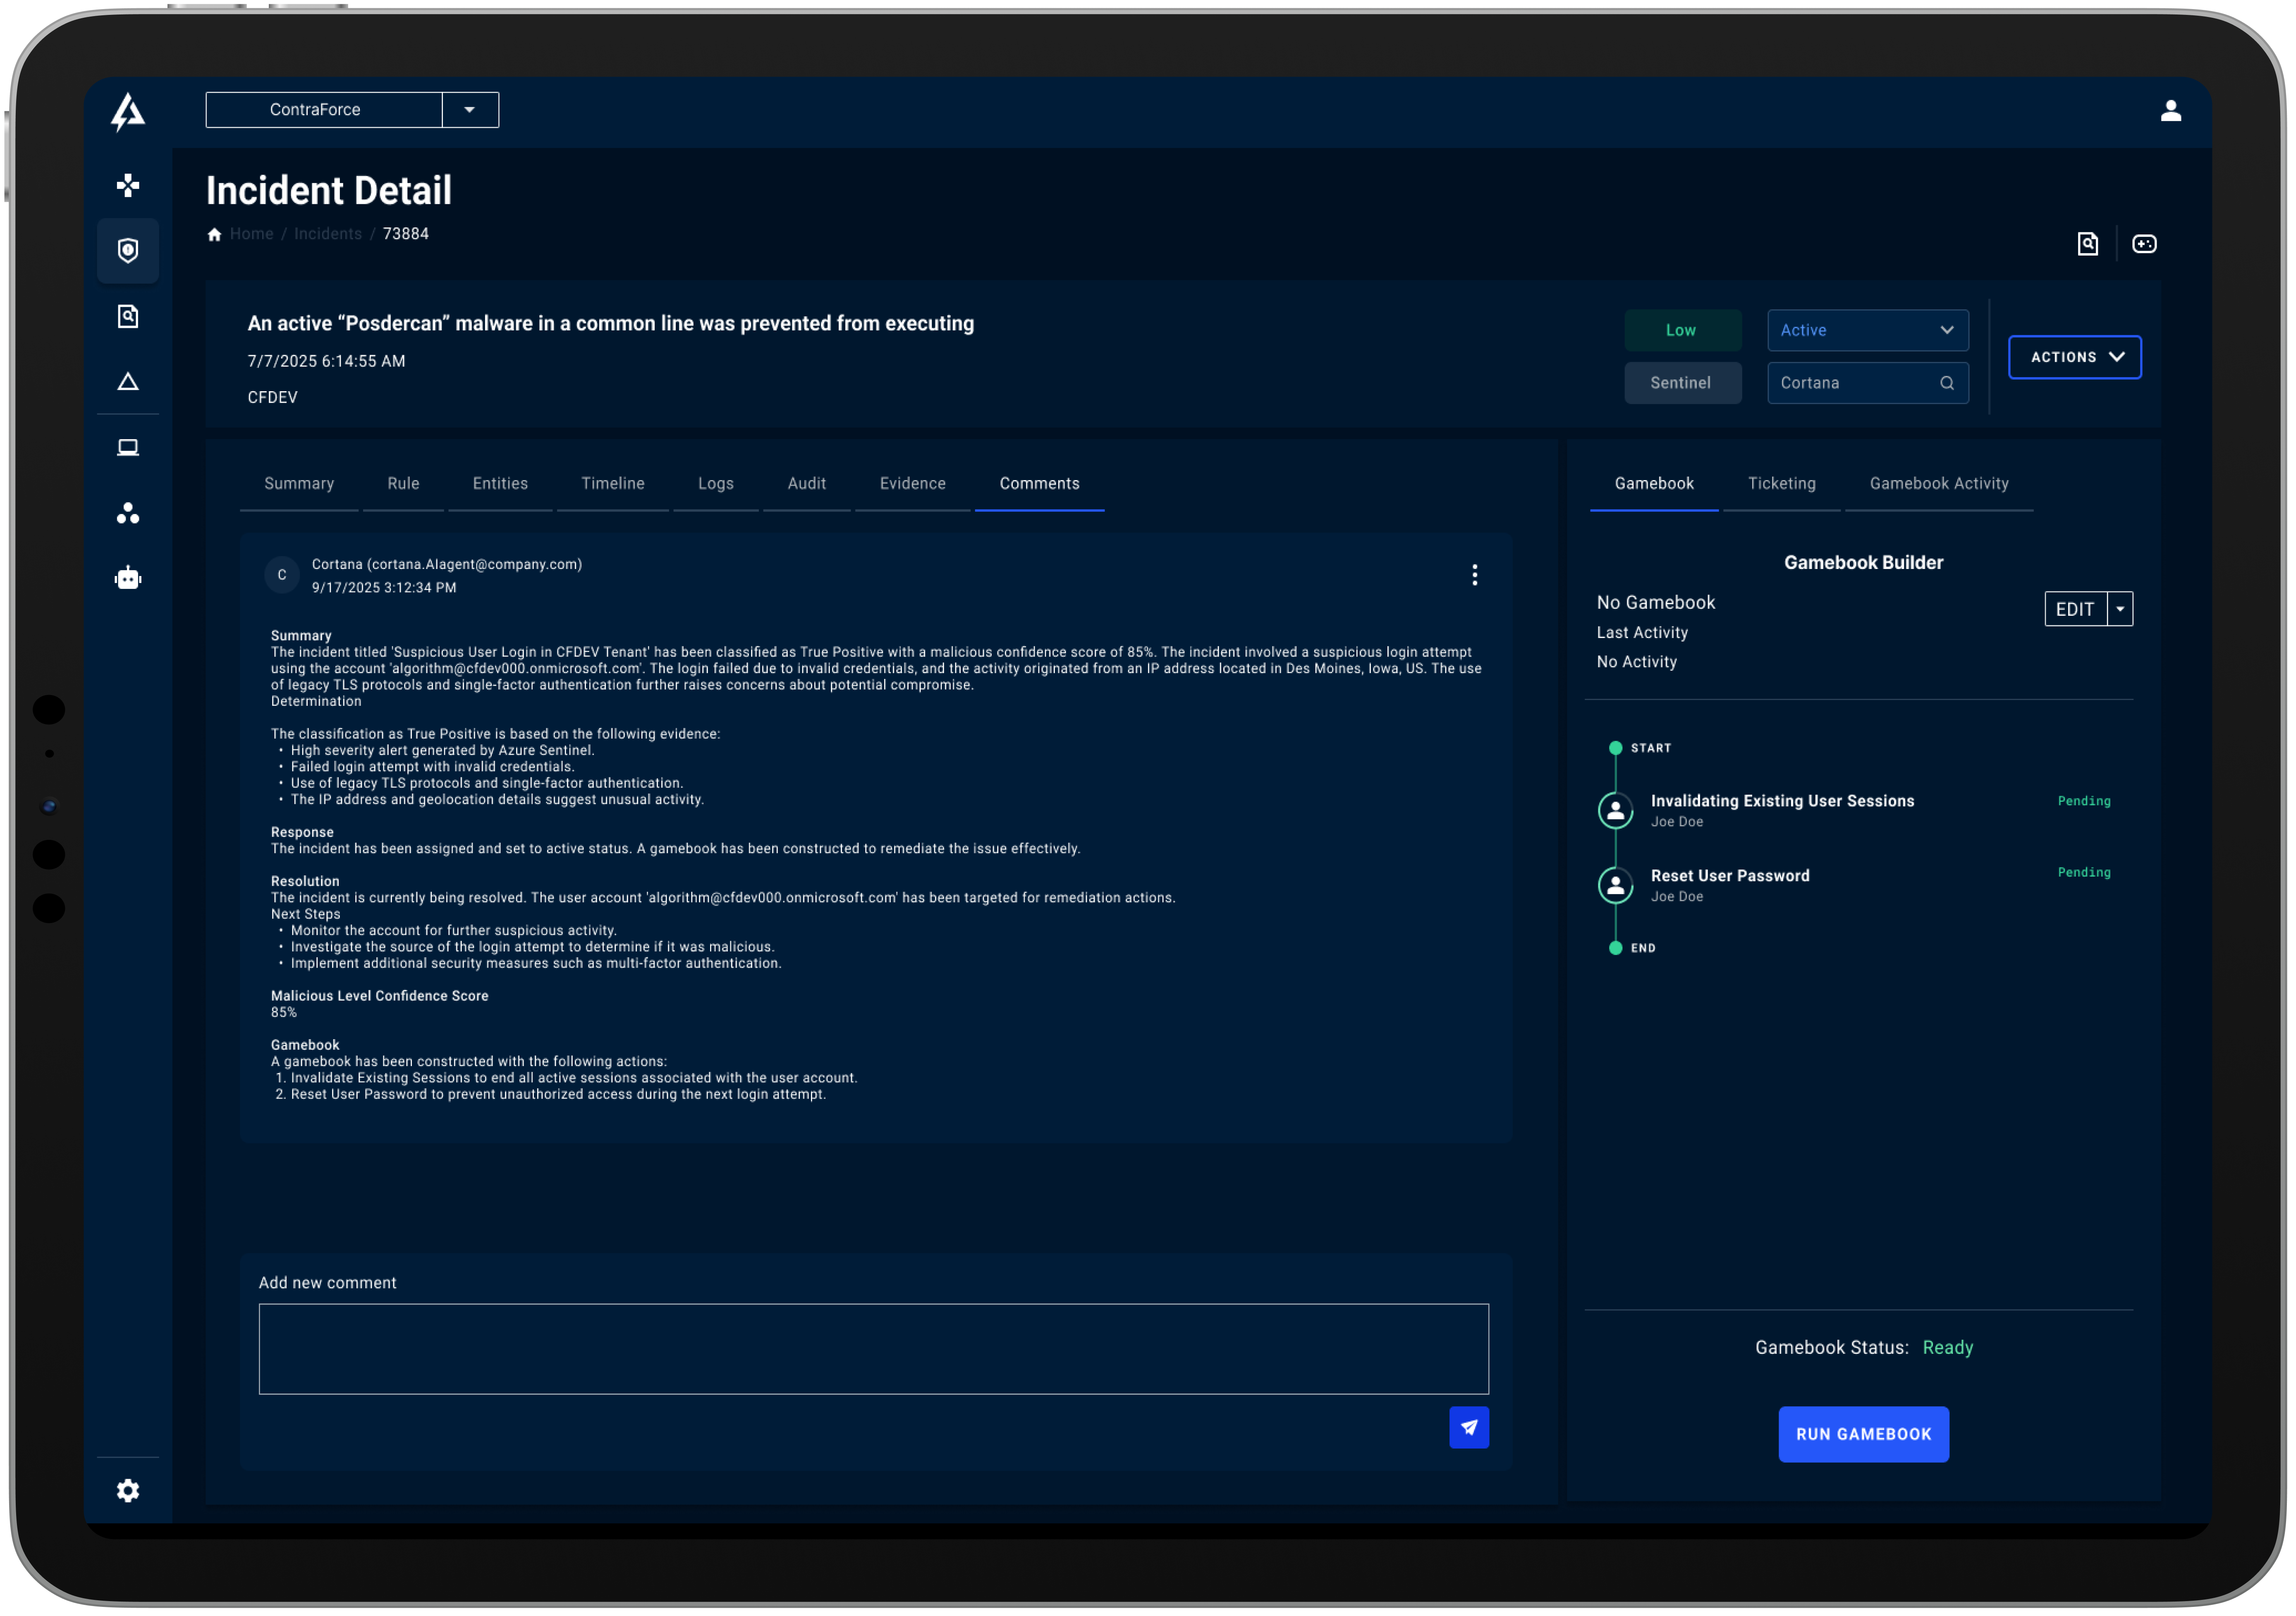Image resolution: width=2296 pixels, height=1616 pixels.
Task: Open the robot AI agent sidebar icon
Action: click(128, 578)
